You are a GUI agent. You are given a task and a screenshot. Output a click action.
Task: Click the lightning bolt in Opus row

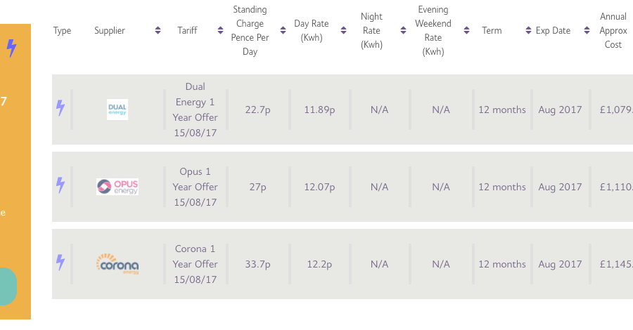[x=60, y=185]
